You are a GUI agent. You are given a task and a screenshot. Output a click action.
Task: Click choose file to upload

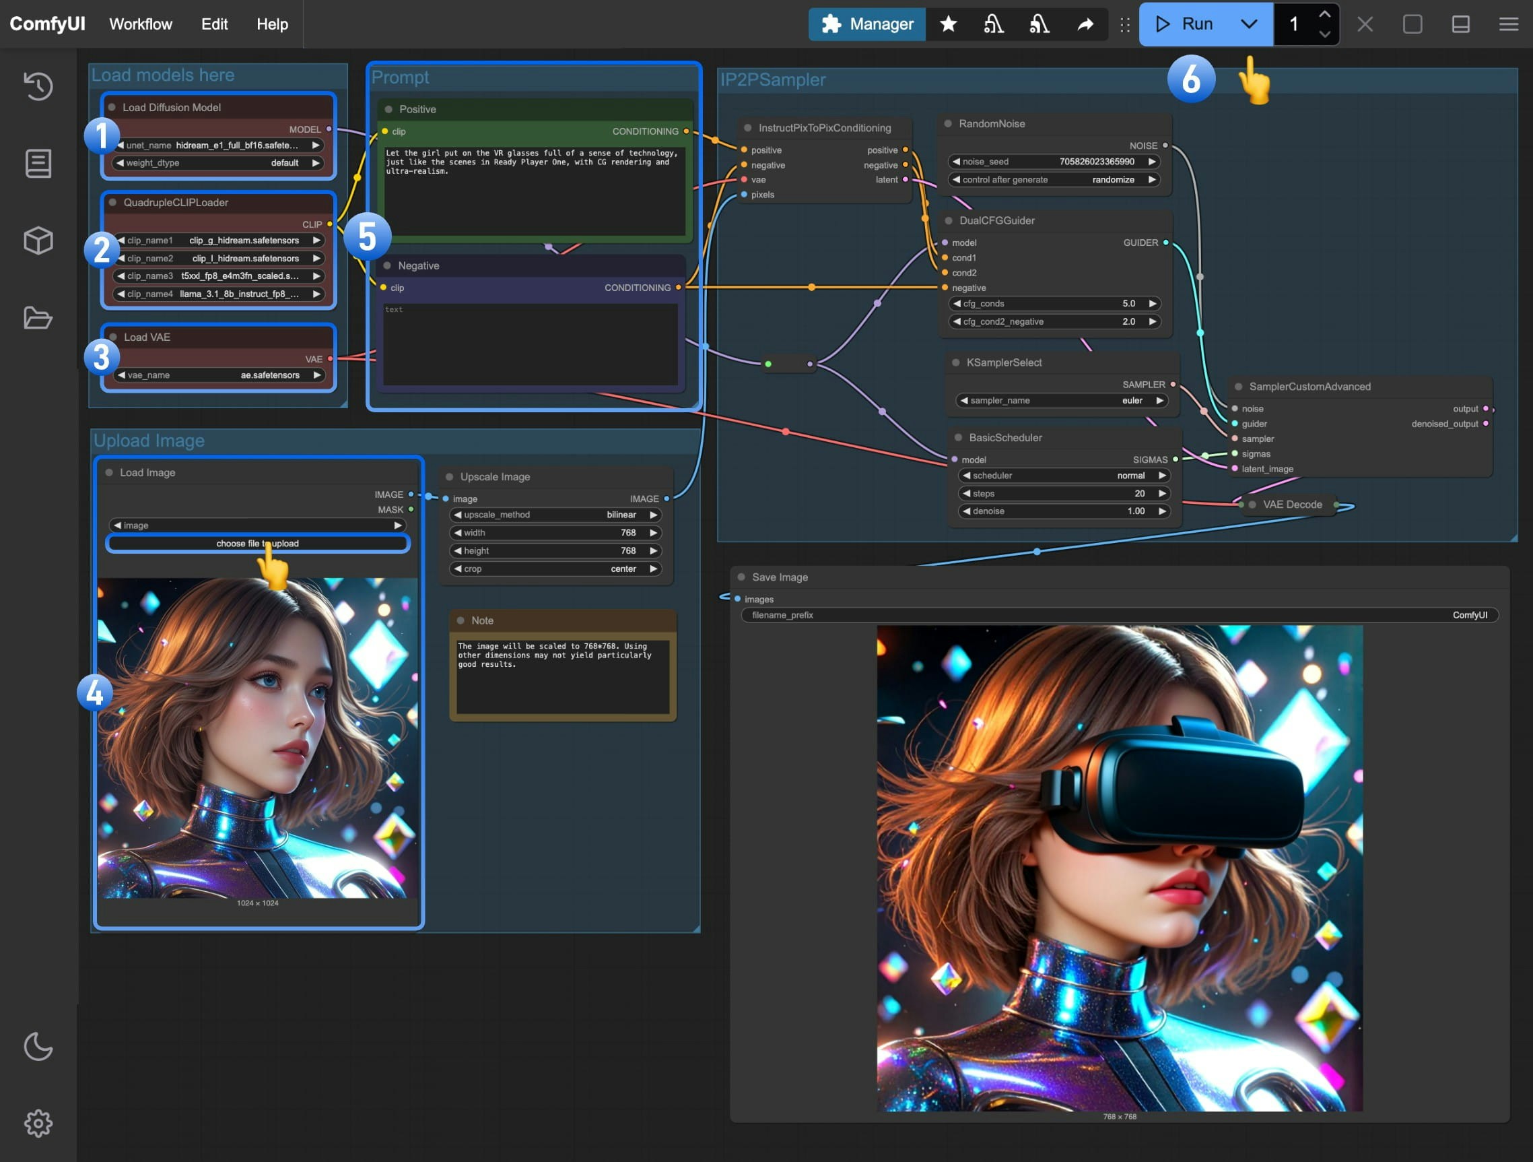tap(257, 544)
